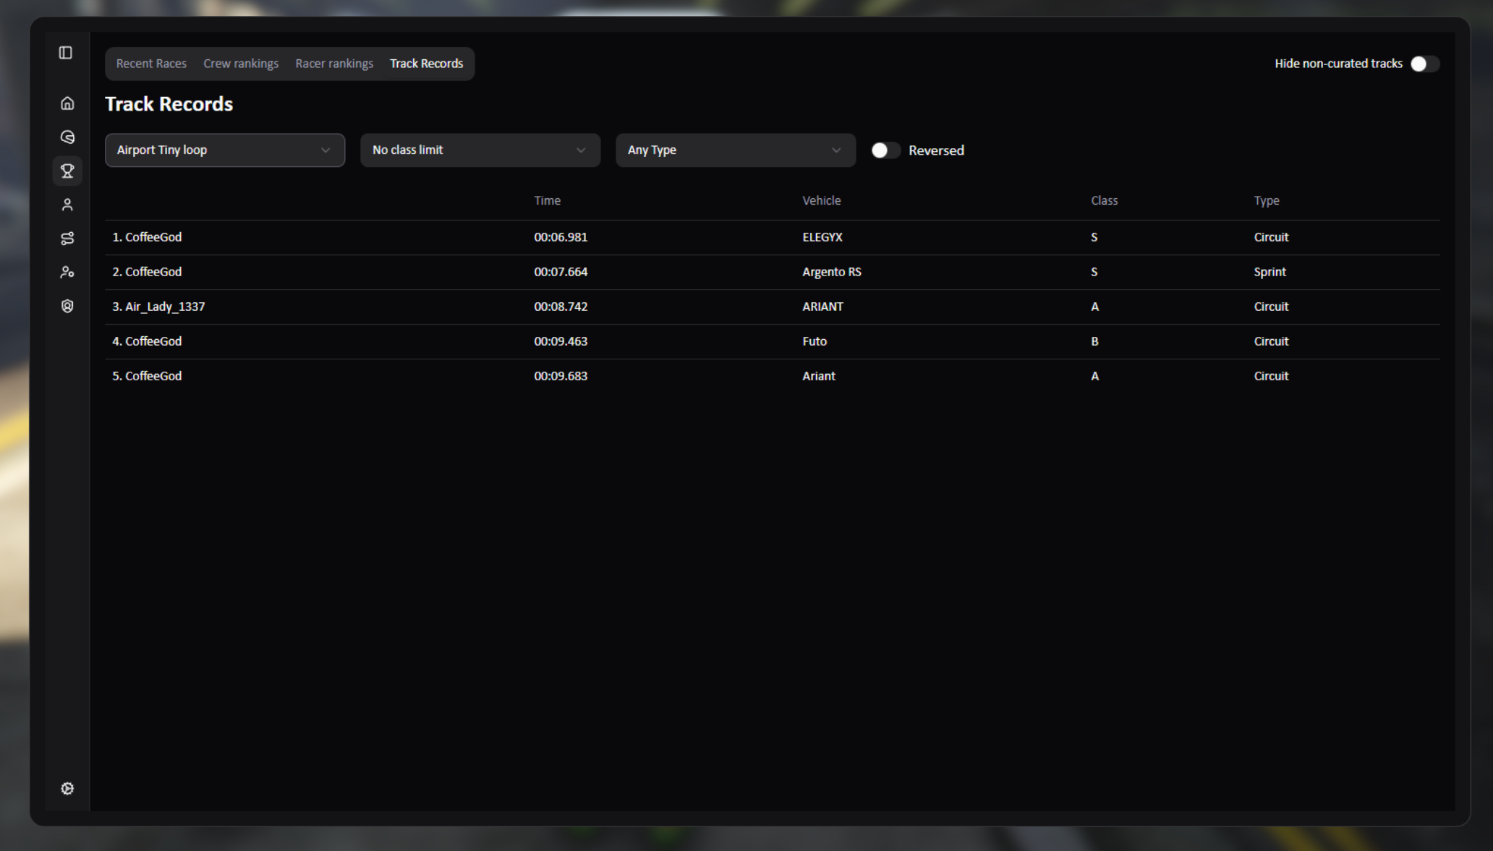Switch to Recent Races tab
1493x851 pixels.
pyautogui.click(x=151, y=64)
